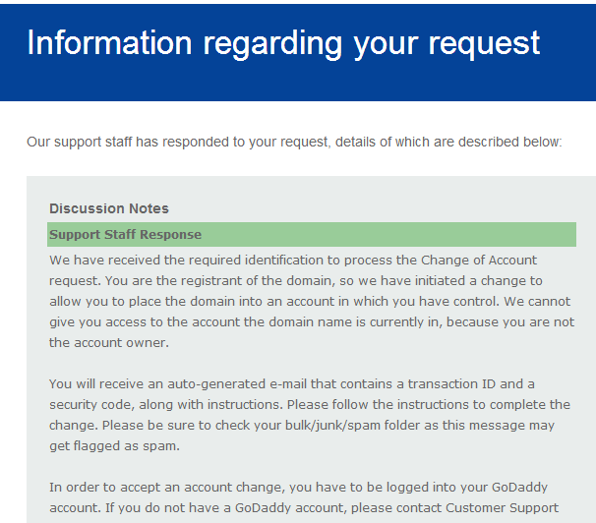Select the green 'Support Staff Response' bar
The image size is (596, 523).
click(312, 234)
